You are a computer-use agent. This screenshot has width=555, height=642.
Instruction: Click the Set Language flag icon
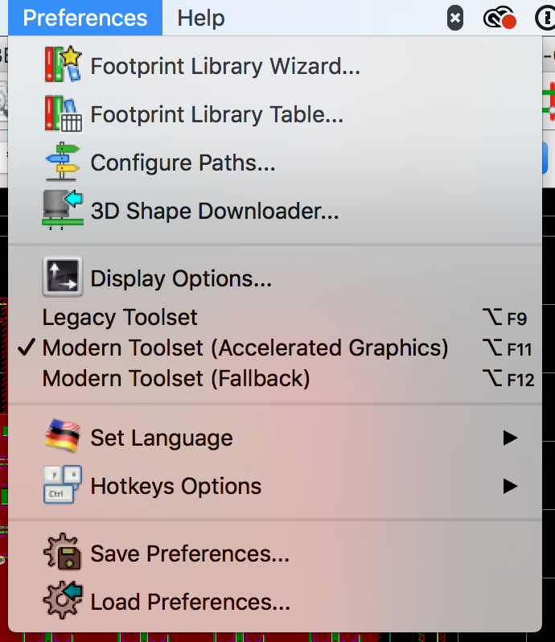pyautogui.click(x=63, y=438)
